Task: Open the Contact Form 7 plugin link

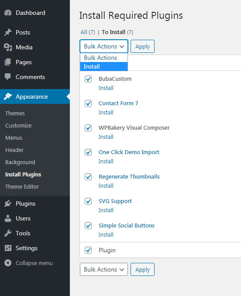Action: pyautogui.click(x=118, y=103)
